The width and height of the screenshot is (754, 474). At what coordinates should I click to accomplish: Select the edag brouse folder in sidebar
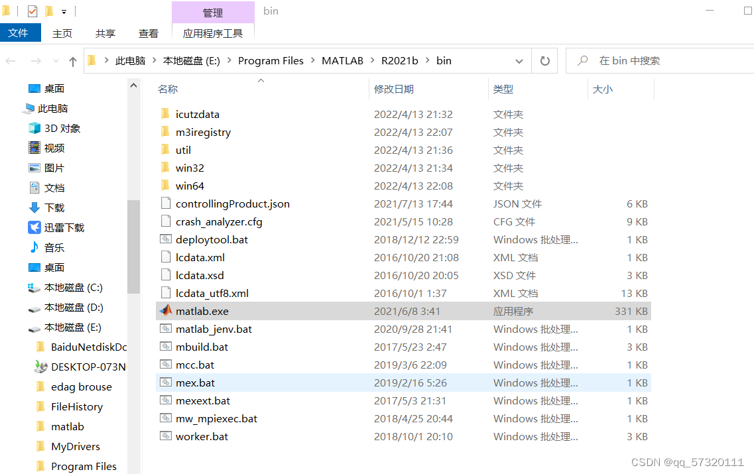(82, 386)
